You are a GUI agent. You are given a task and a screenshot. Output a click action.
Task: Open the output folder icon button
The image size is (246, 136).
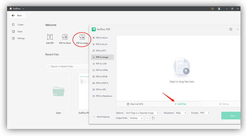click(x=153, y=118)
